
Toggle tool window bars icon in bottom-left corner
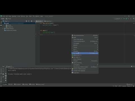click(x=1, y=86)
